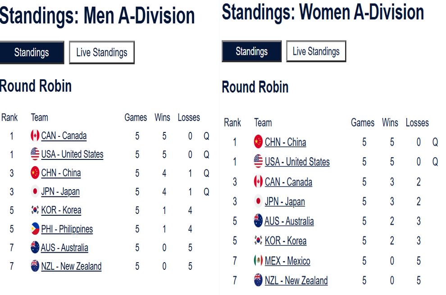Open KOR - Korea link in Women standings
Image resolution: width=446 pixels, height=295 pixels.
(x=286, y=241)
